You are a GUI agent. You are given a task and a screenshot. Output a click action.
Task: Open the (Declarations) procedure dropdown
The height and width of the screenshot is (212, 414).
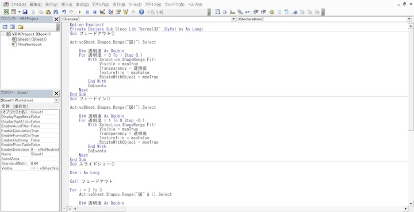(x=409, y=19)
